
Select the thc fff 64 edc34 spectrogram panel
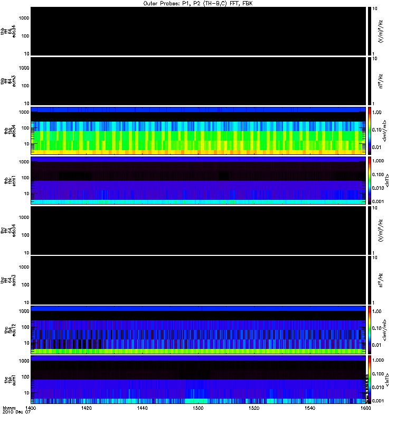[x=199, y=231]
